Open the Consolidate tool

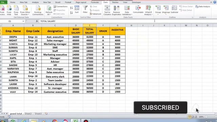[138, 9]
